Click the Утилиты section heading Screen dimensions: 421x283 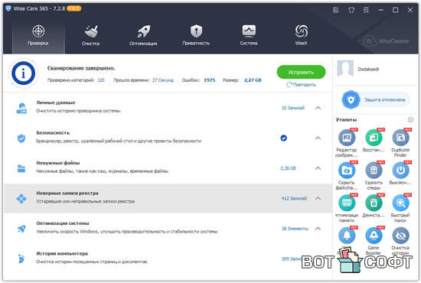(346, 119)
